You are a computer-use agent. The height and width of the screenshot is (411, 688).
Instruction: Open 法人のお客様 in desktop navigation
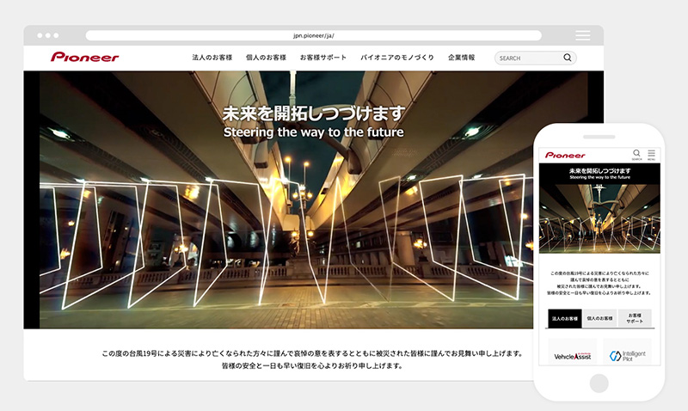pos(212,58)
